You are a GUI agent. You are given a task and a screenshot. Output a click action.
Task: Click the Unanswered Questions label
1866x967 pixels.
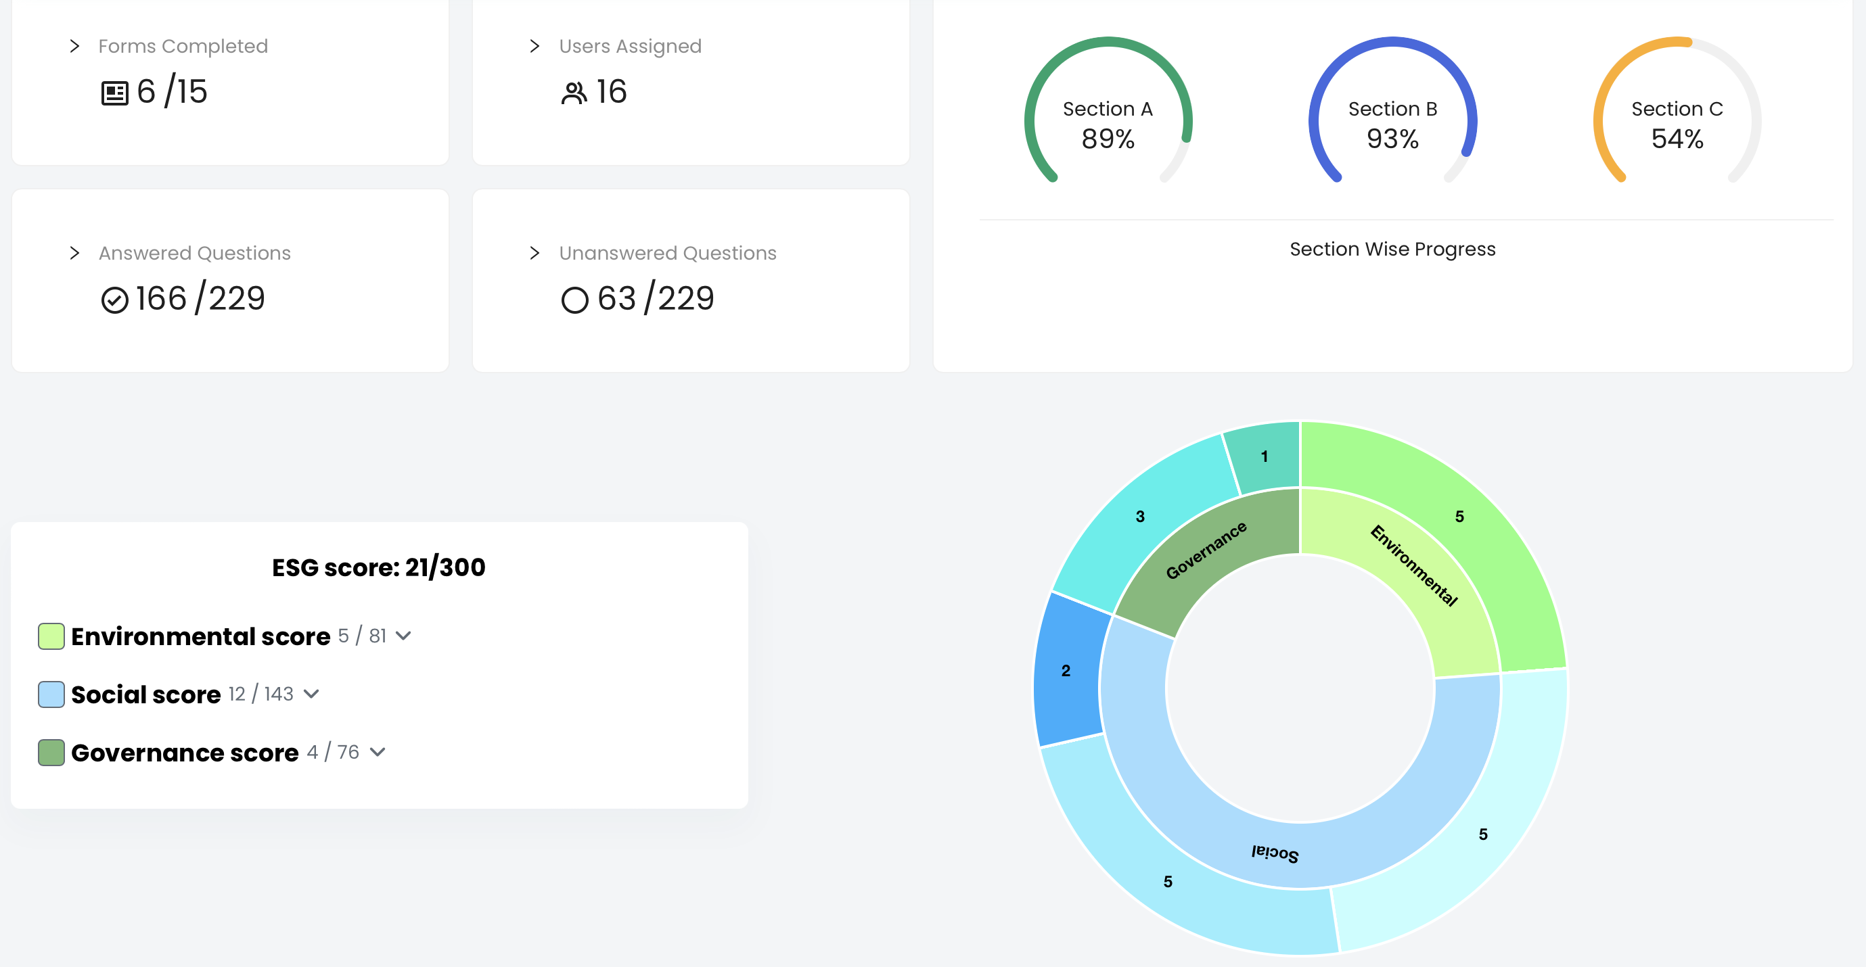(x=667, y=253)
